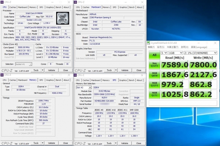Open the theme 佈景主題(T) menu in CrystalDiskMark

[x=173, y=47]
